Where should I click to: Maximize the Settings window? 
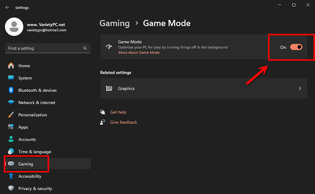click(294, 5)
